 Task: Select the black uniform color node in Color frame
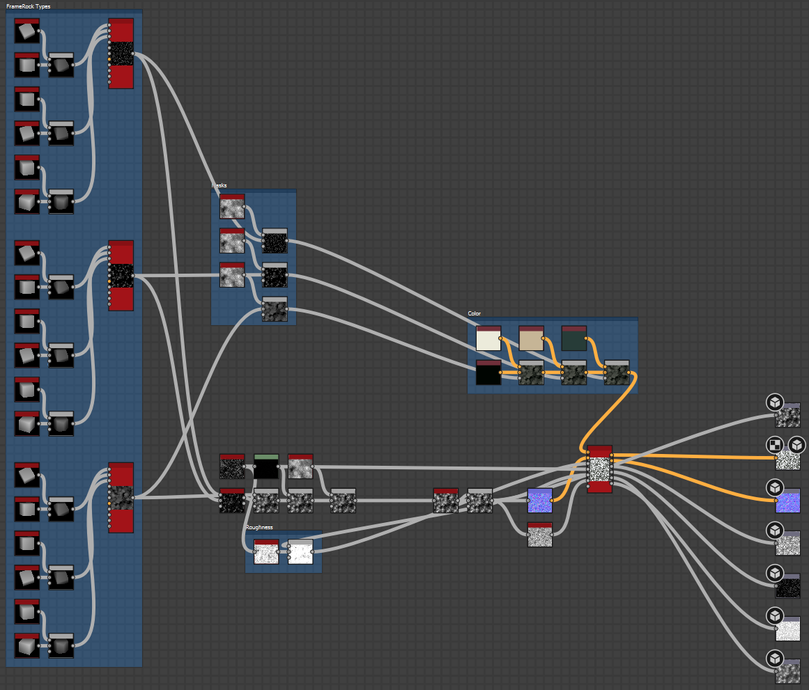click(x=488, y=373)
